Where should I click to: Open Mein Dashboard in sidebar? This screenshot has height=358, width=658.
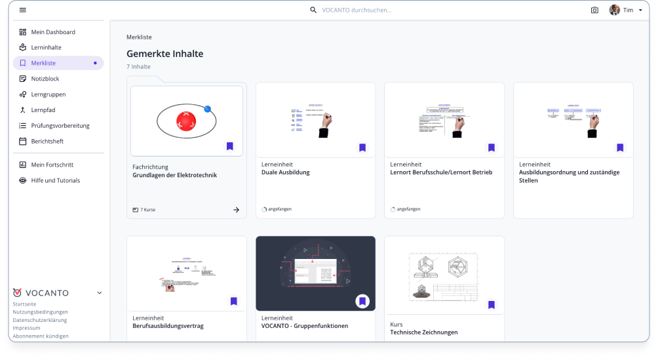click(53, 32)
